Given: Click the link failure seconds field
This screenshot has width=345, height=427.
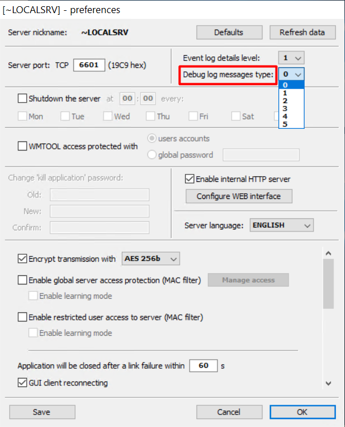Looking at the screenshot, I should point(203,366).
